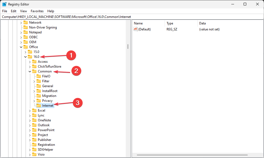The image size is (264, 158).
Task: Expand the Privacy key
Action: (34, 101)
